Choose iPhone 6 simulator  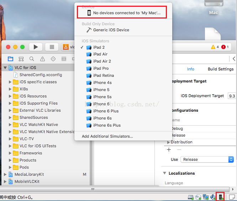click(123, 104)
